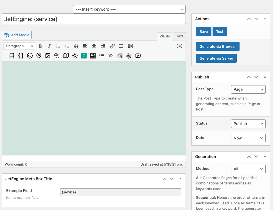The height and width of the screenshot is (210, 273).
Task: Toggle italic formatting in editor toolbar
Action: pos(49,46)
